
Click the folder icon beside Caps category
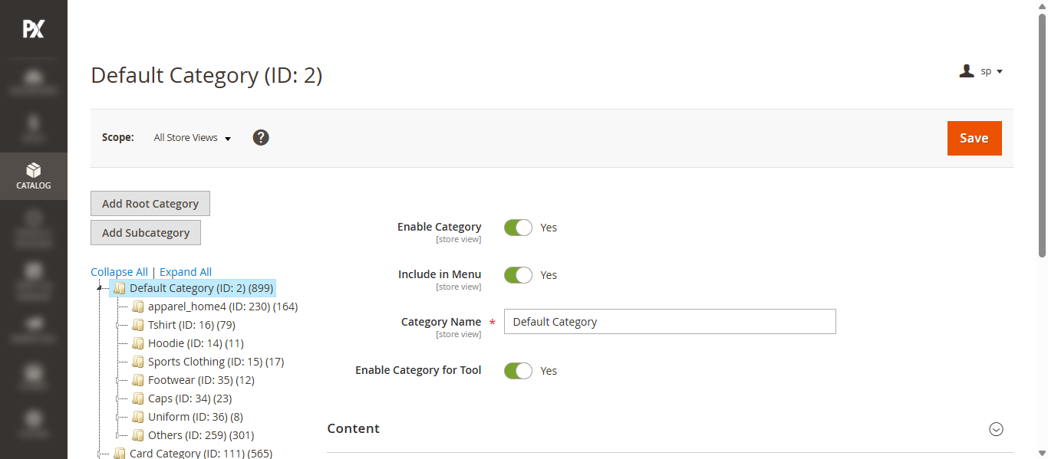pyautogui.click(x=138, y=398)
